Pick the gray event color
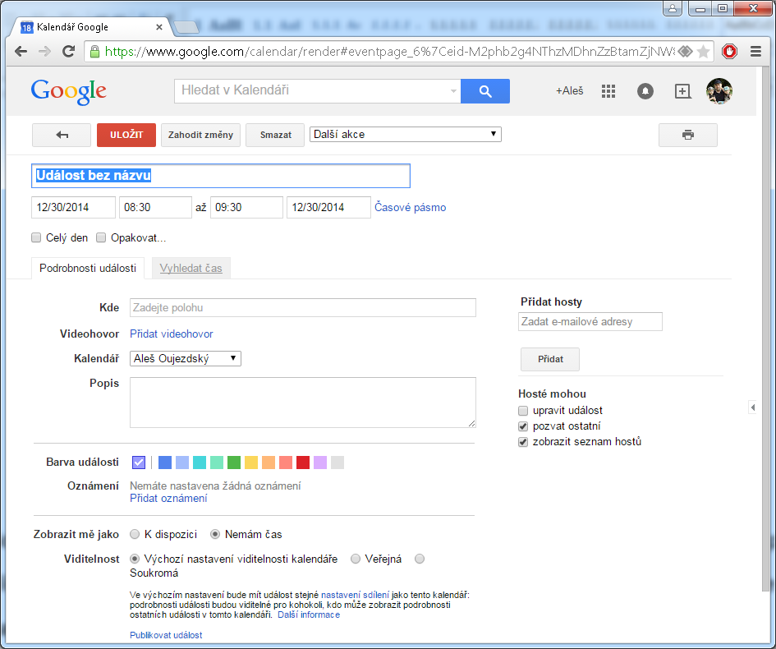This screenshot has height=649, width=776. click(337, 463)
